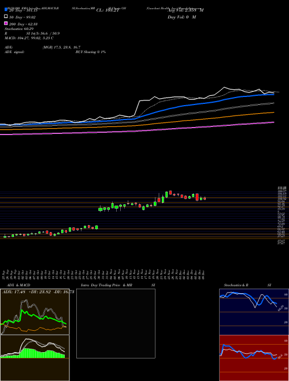
Task: Click the 'Avg Vol: 2.358 M' text
Action: pyautogui.click(x=186, y=10)
